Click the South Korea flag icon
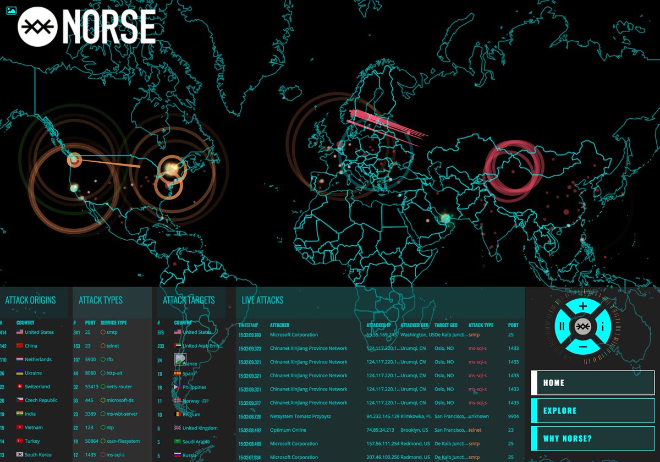Image resolution: width=660 pixels, height=462 pixels. [20, 455]
